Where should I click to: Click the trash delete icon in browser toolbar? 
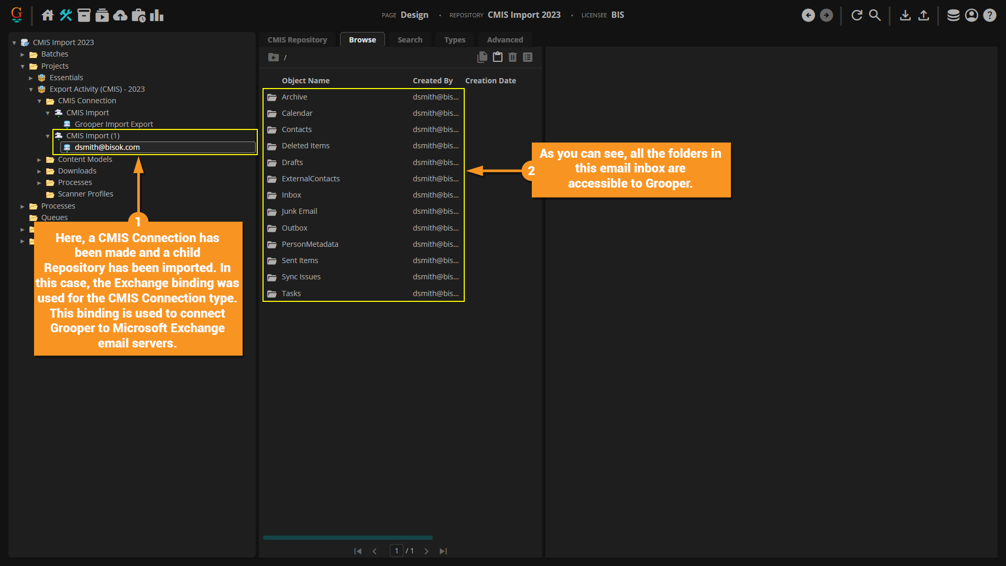click(512, 57)
